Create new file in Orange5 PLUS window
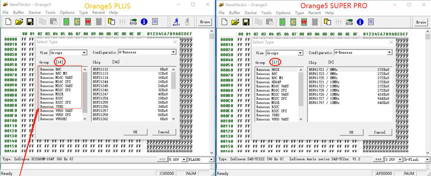 (9, 22)
